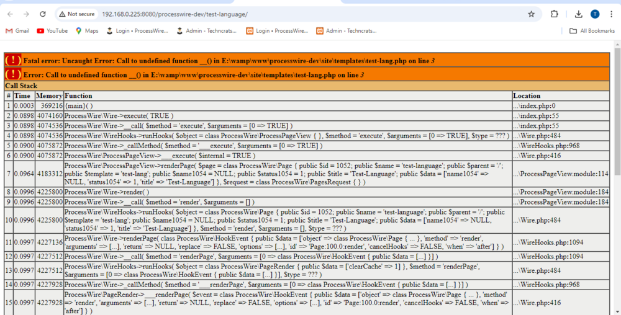Open the browser downloads icon
This screenshot has width=621, height=315.
click(578, 14)
